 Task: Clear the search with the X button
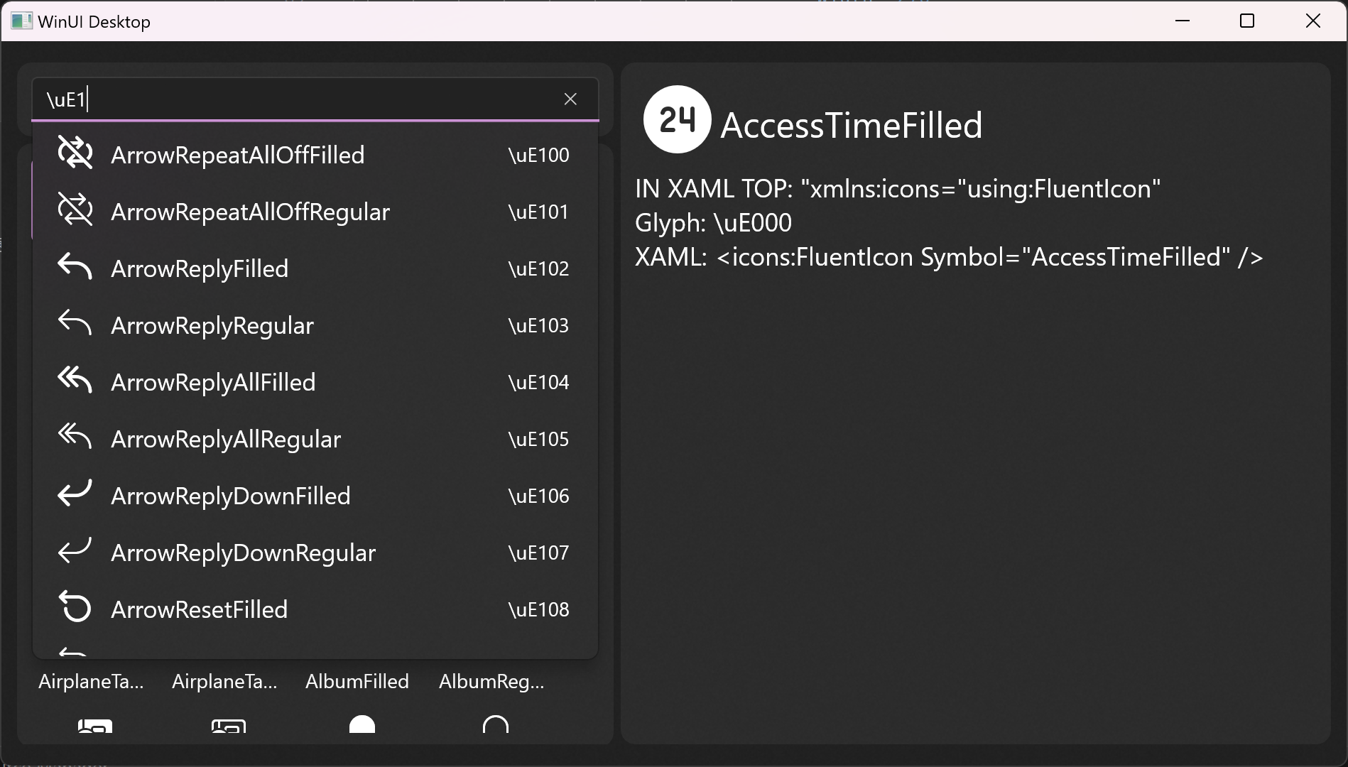click(570, 99)
